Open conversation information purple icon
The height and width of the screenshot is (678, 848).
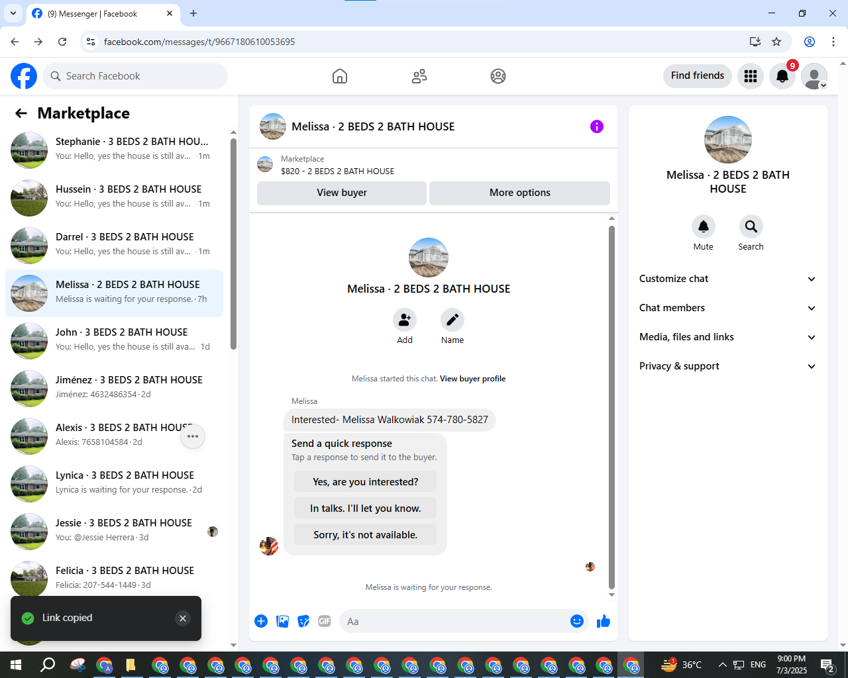click(597, 126)
